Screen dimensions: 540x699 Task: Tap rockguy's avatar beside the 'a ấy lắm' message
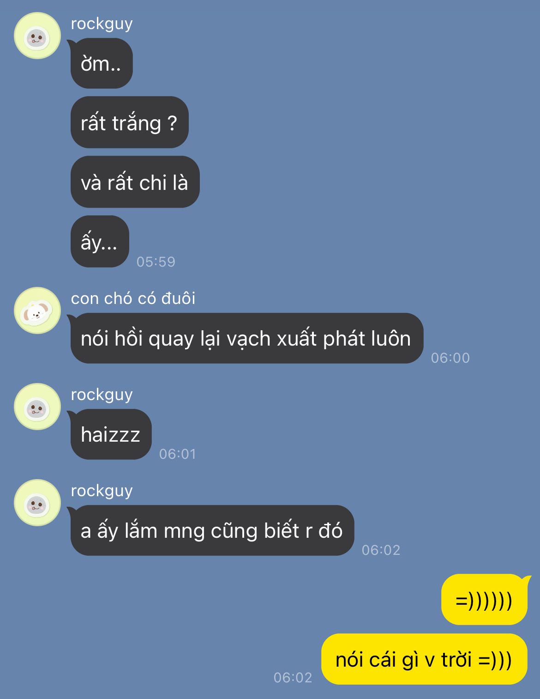tap(37, 503)
